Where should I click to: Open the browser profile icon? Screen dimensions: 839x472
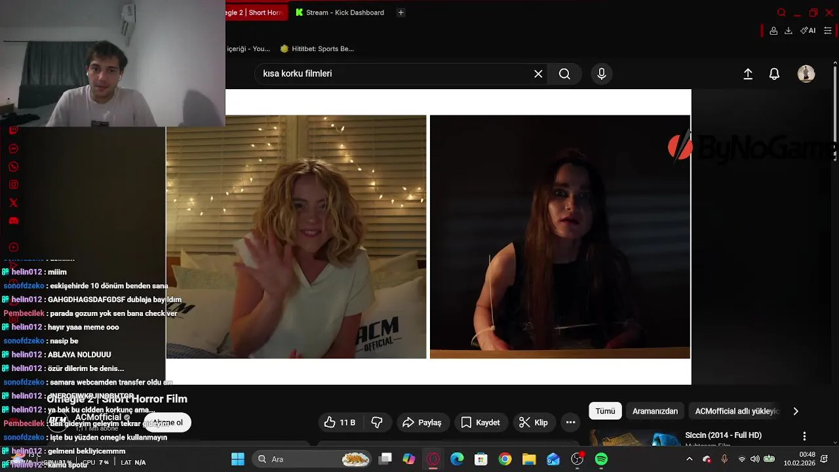click(x=773, y=31)
